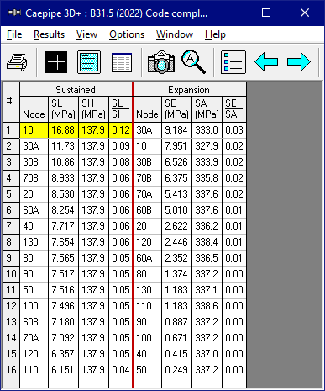This screenshot has height=391, width=325.
Task: Open the File menu
Action: 14,34
